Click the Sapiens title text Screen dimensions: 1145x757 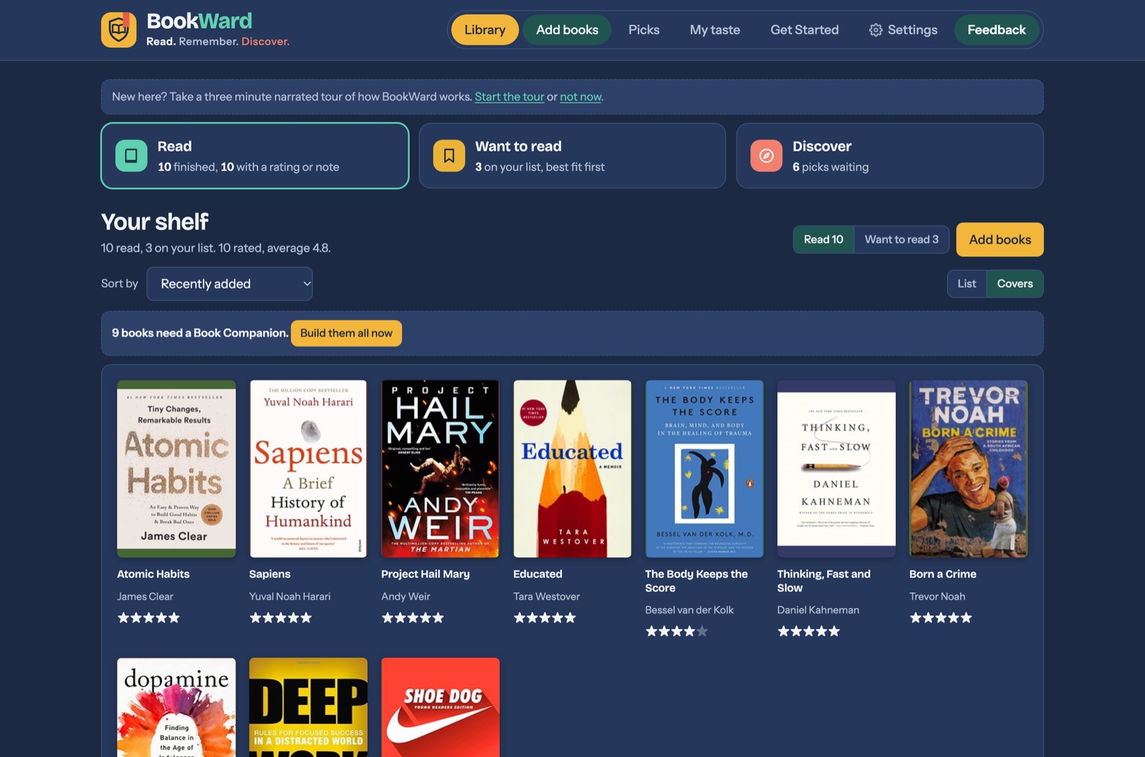tap(270, 574)
